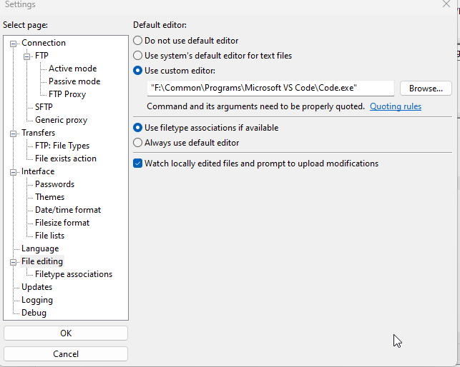The width and height of the screenshot is (460, 367).
Task: Open the Logging settings page
Action: [37, 300]
